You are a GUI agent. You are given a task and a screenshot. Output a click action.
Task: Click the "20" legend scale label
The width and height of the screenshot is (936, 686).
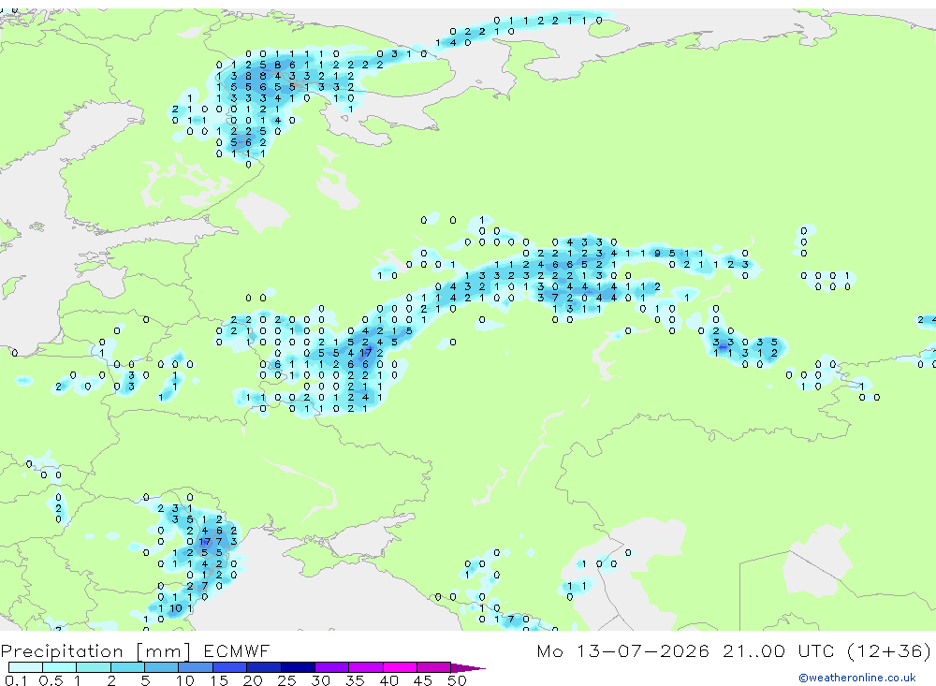(253, 680)
